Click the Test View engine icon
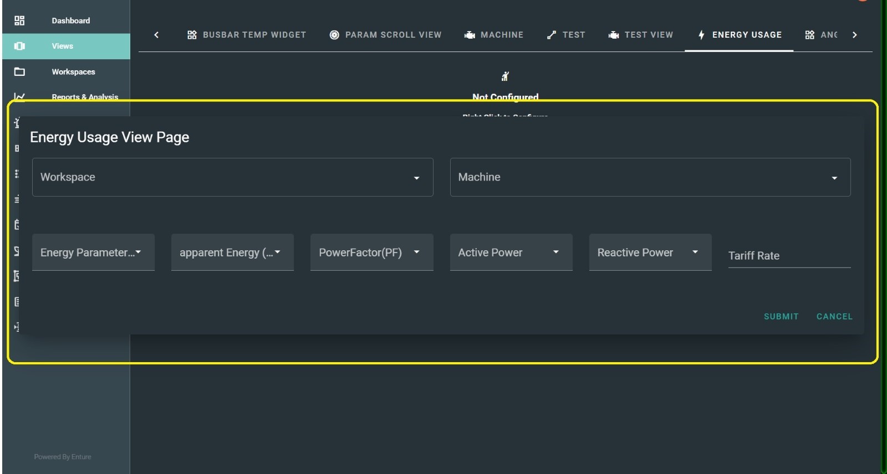The image size is (887, 474). (x=614, y=35)
